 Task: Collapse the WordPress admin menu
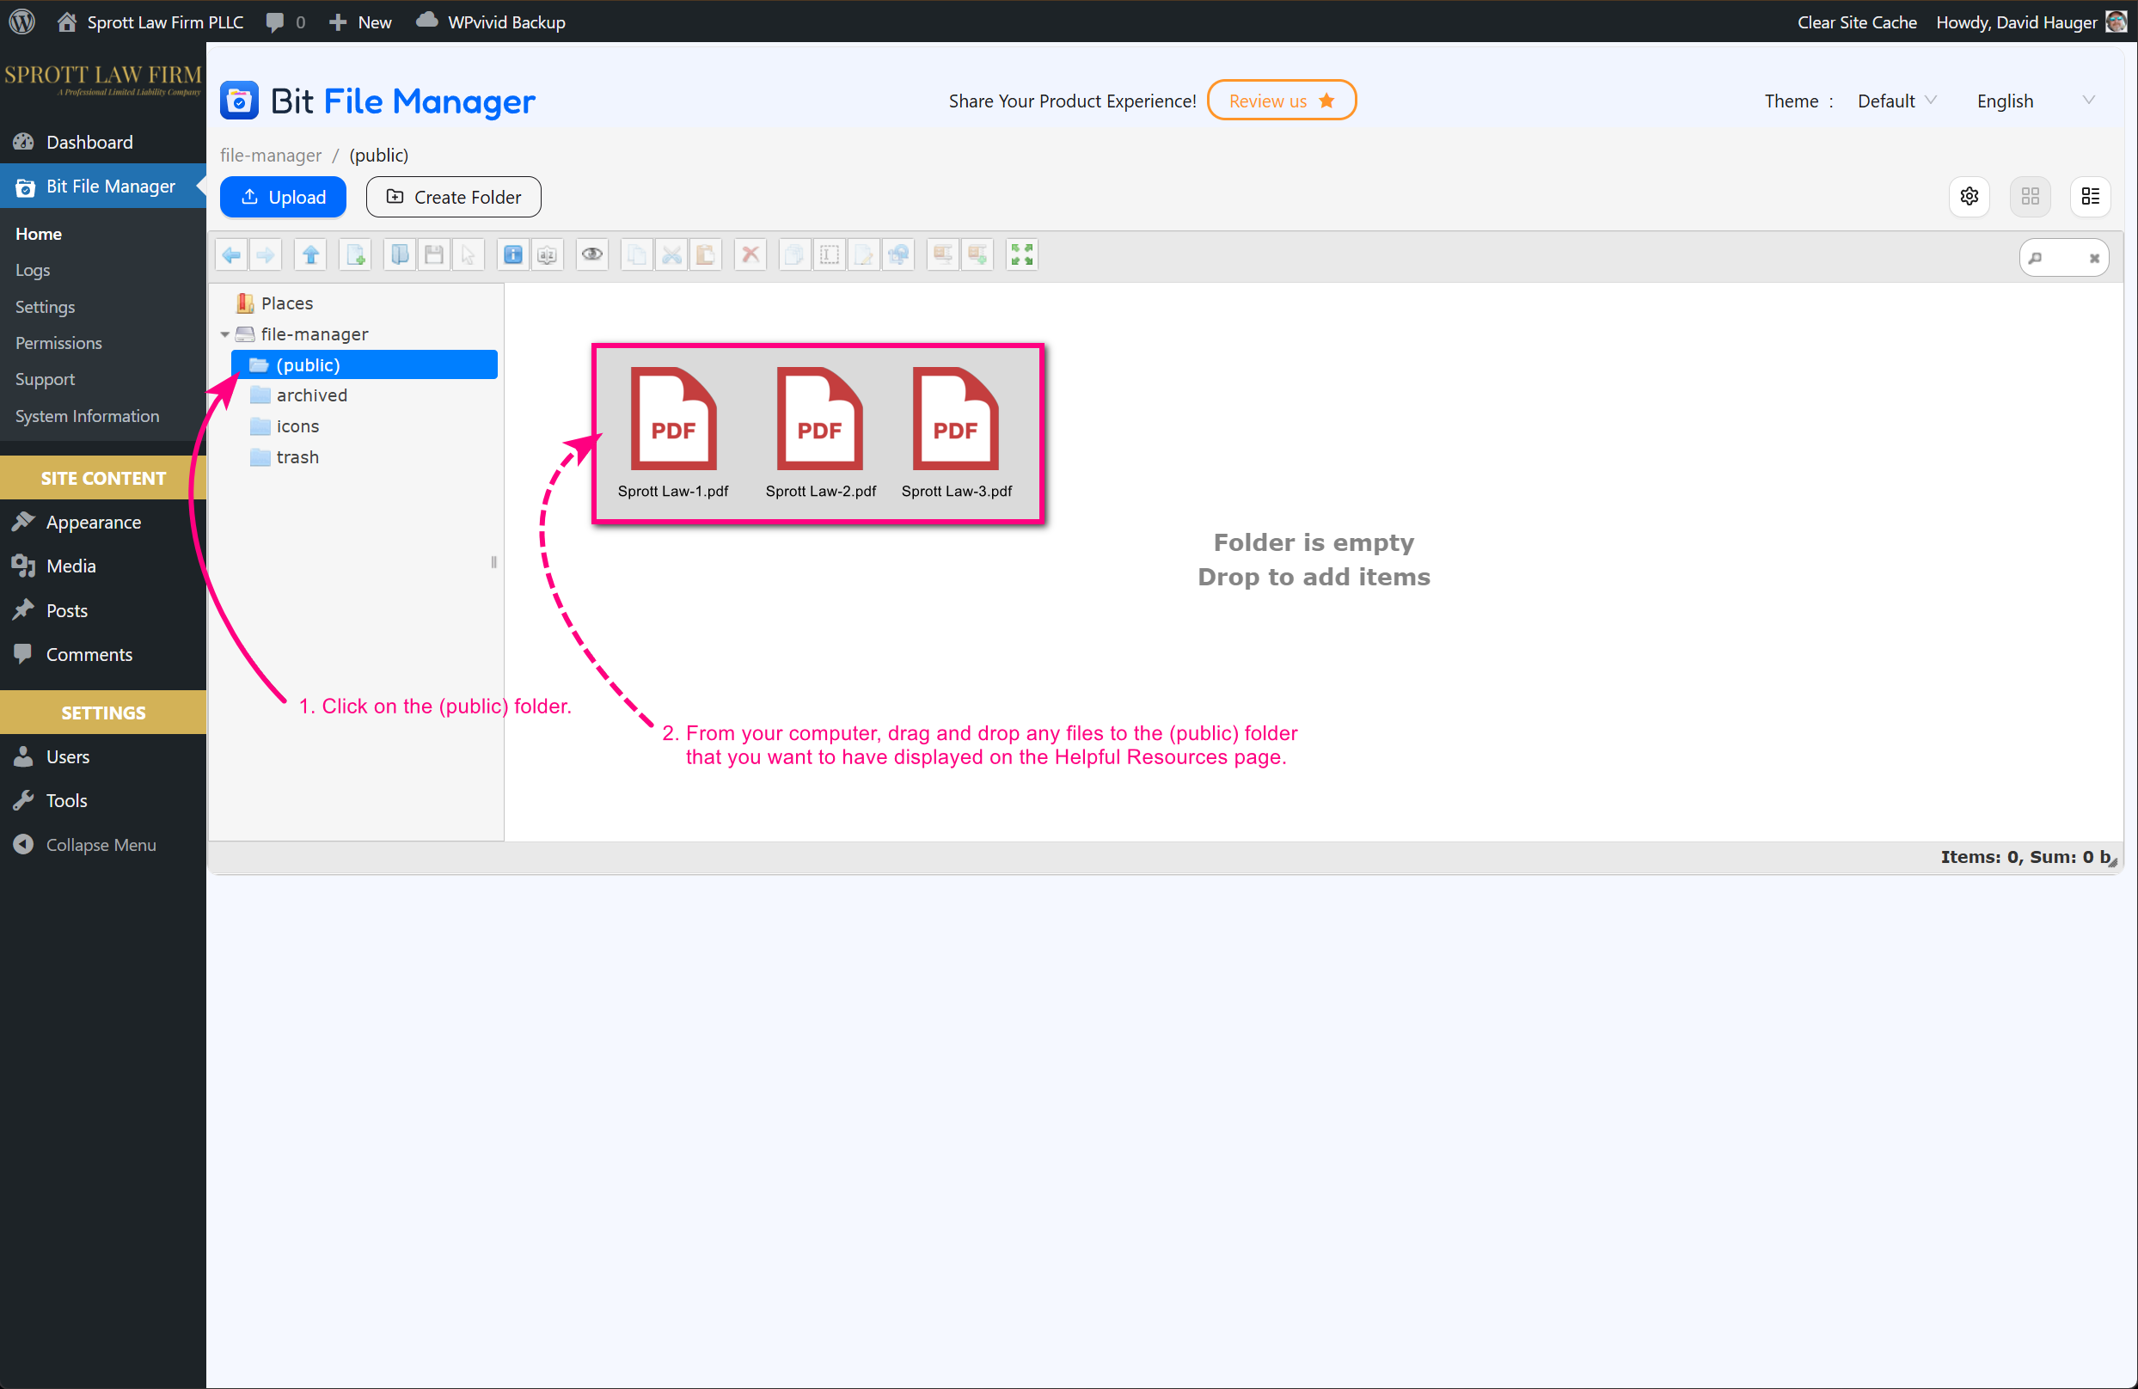coord(100,845)
